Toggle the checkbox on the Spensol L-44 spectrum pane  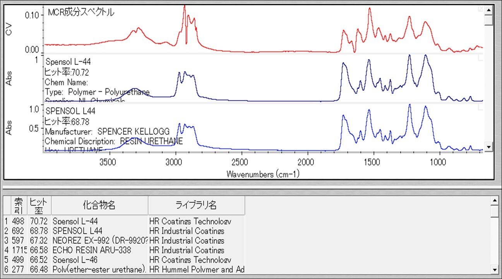481,58
